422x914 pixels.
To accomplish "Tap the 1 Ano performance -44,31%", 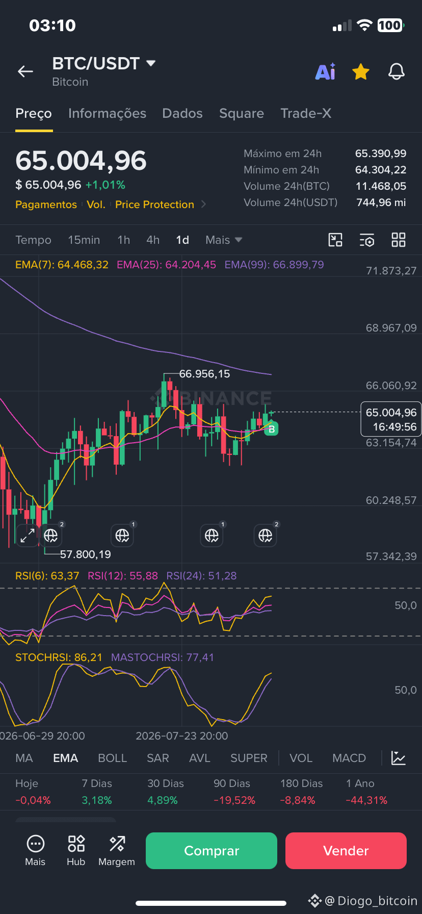I will click(366, 800).
